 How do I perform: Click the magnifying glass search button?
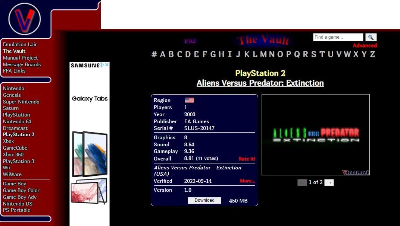pos(371,37)
